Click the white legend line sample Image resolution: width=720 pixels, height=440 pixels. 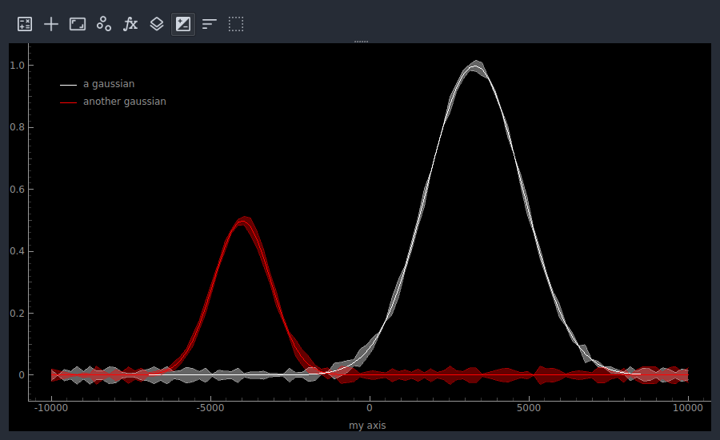(x=69, y=85)
